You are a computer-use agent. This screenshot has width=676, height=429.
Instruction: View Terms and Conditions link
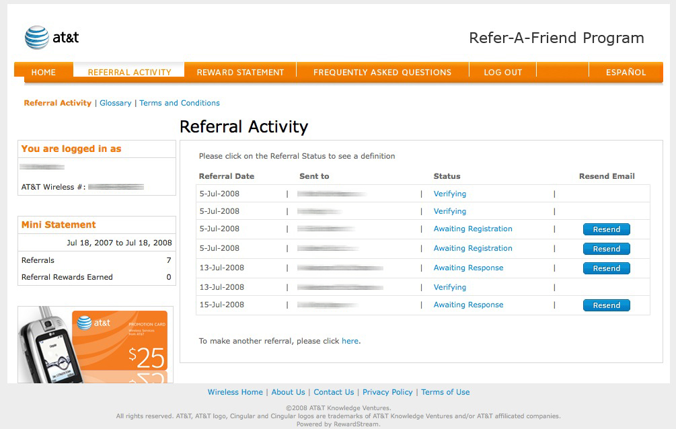point(180,103)
